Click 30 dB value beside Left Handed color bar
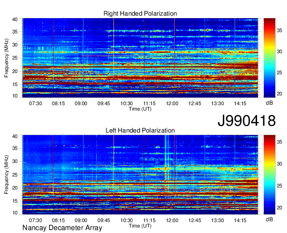The height and width of the screenshot is (233, 287). [279, 164]
